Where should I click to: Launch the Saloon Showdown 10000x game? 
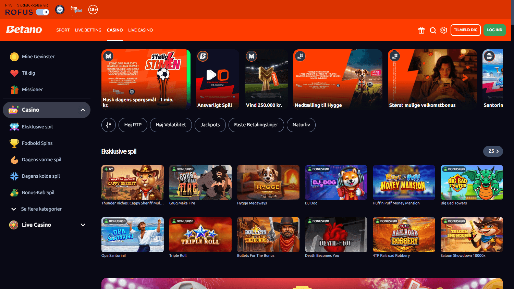[x=472, y=235]
